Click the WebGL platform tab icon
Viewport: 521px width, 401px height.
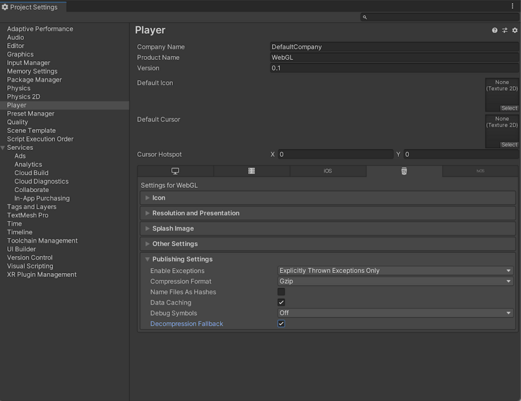pos(404,171)
